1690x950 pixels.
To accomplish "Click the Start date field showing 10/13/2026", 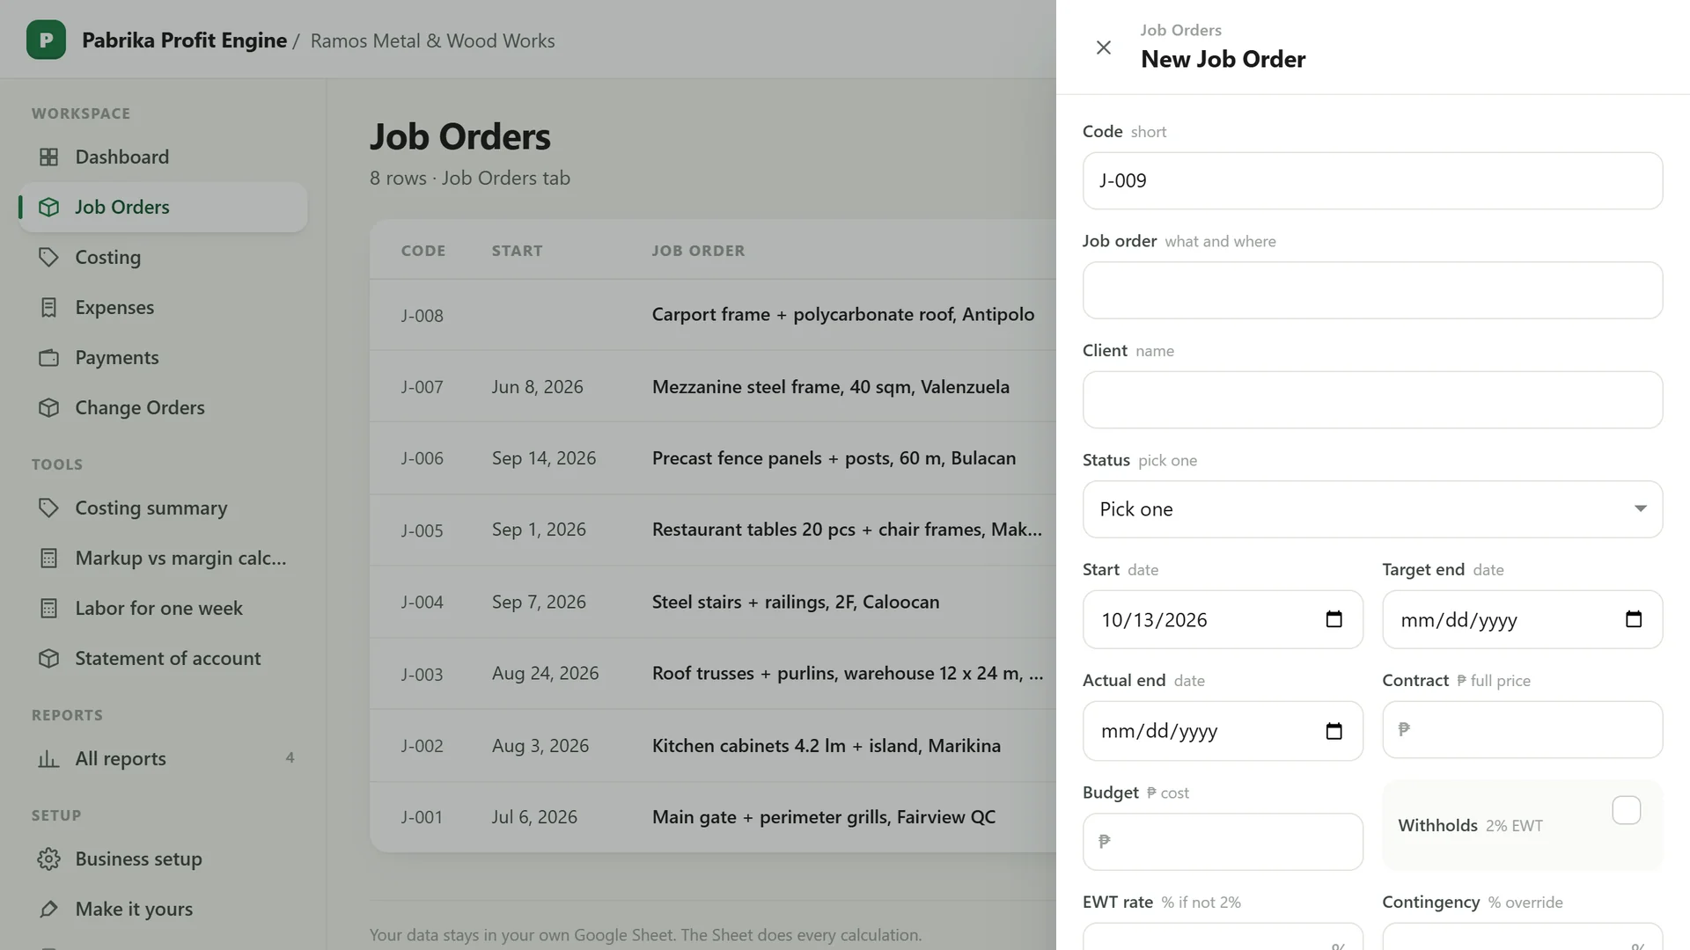I will click(1223, 619).
